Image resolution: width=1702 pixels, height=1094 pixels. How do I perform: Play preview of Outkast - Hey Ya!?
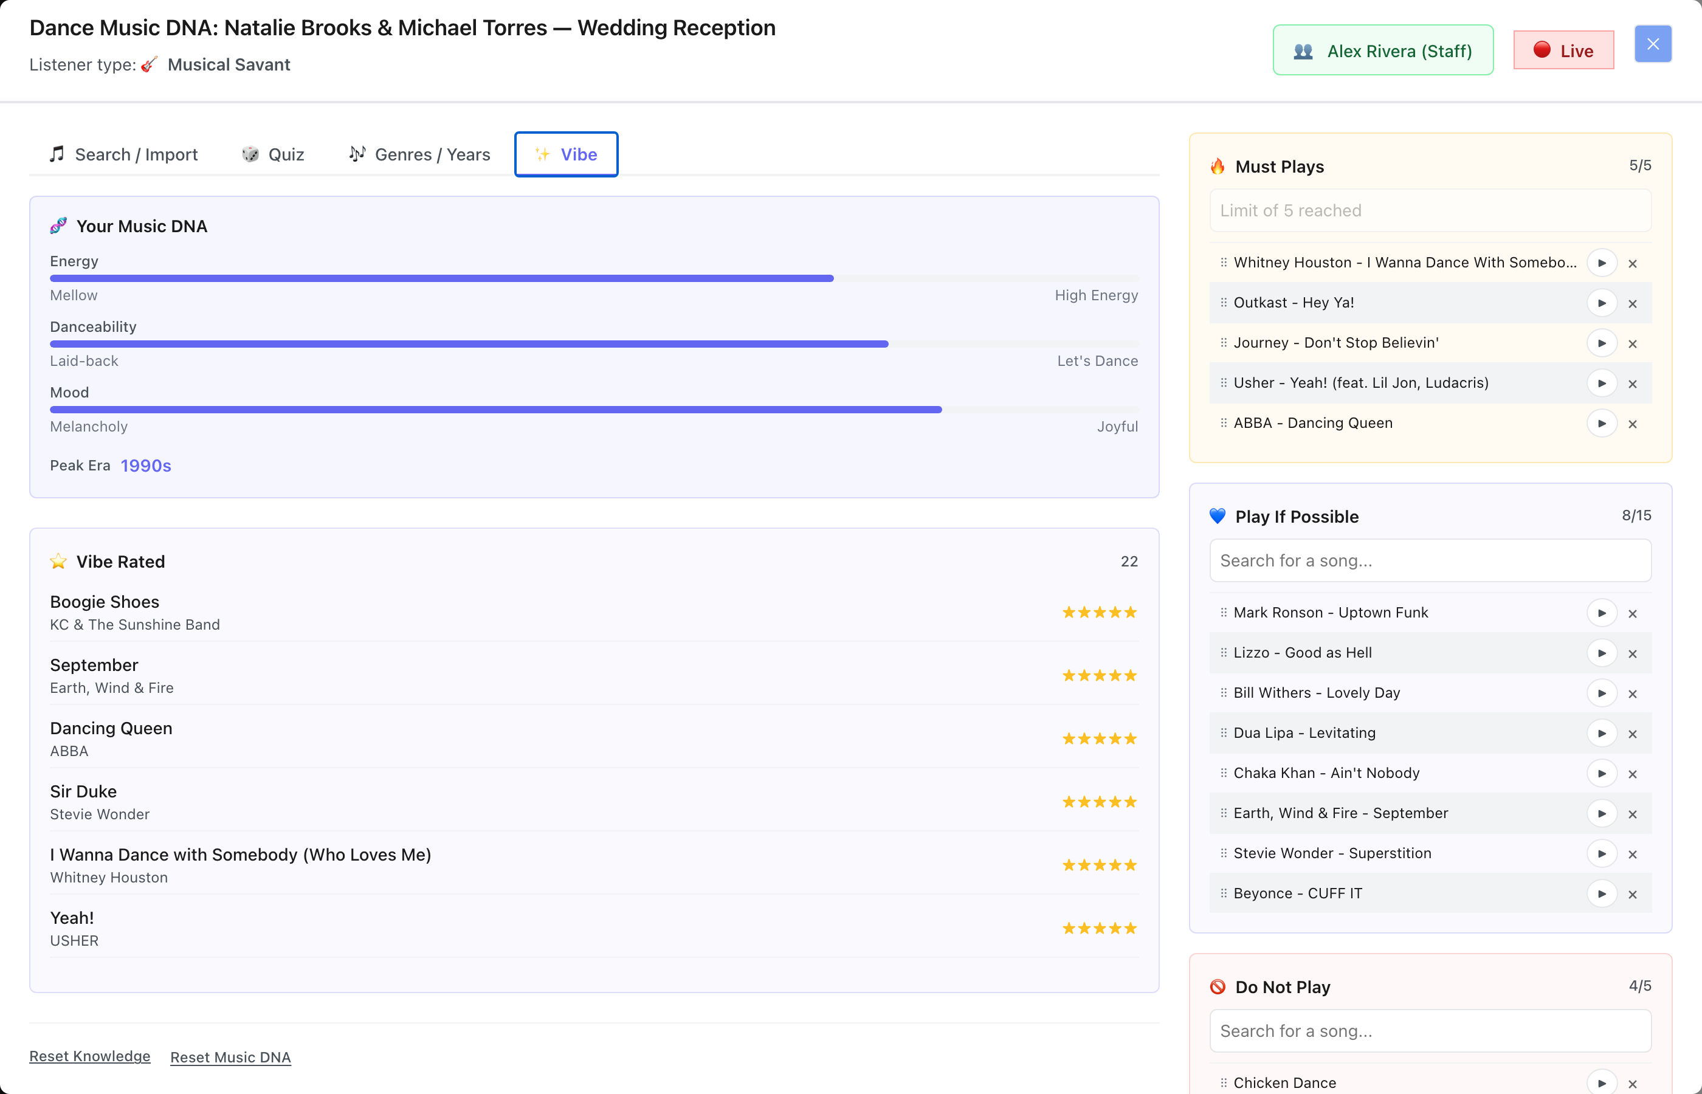click(x=1602, y=303)
